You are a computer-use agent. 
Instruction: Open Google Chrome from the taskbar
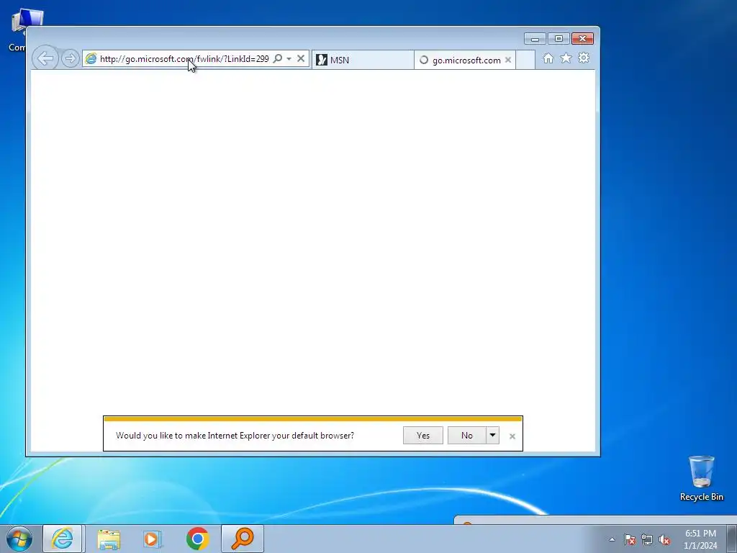coord(197,539)
